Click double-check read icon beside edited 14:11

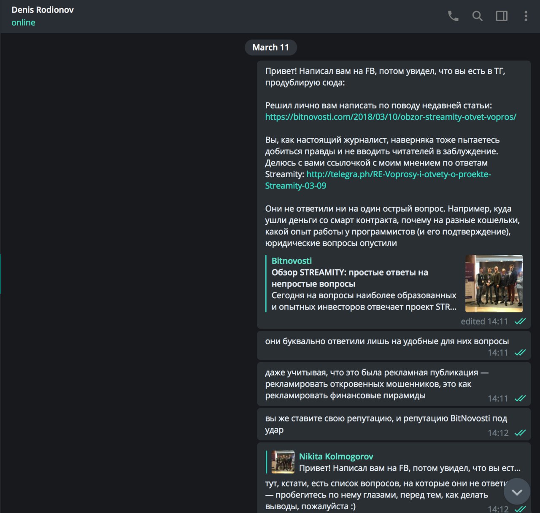tap(520, 321)
